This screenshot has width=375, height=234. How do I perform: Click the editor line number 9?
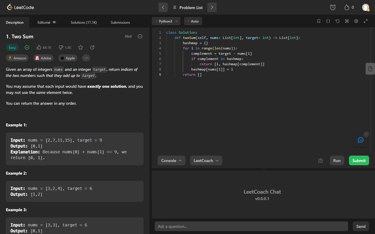pyautogui.click(x=160, y=75)
